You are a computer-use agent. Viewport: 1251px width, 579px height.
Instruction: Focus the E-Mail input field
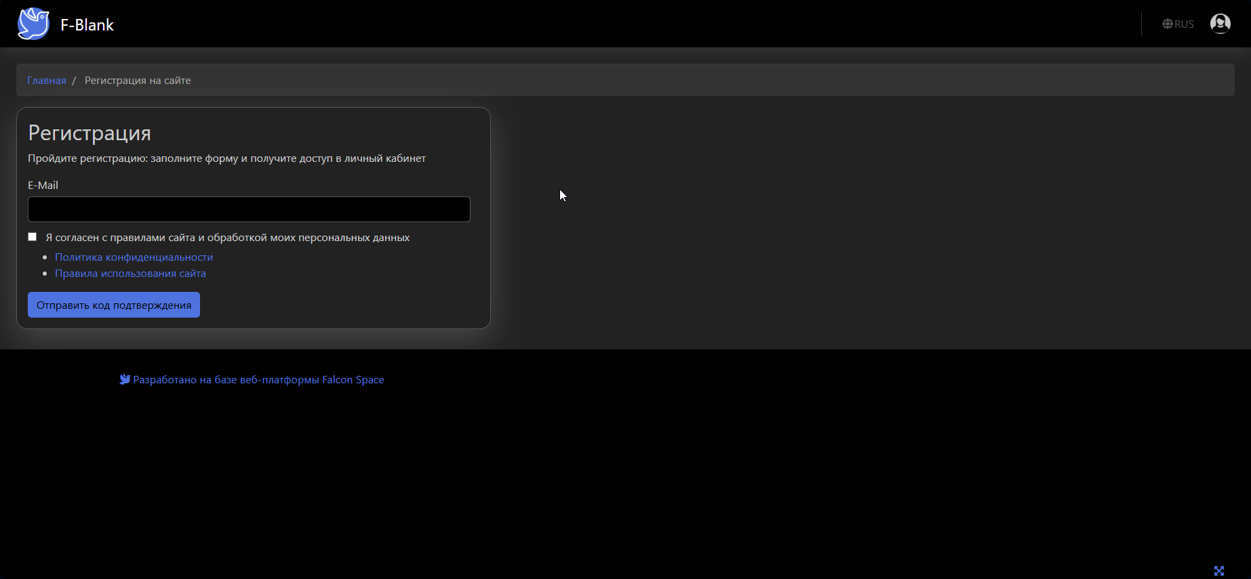point(249,209)
